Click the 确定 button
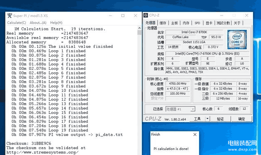This screenshot has width=261, height=155. pos(241,119)
